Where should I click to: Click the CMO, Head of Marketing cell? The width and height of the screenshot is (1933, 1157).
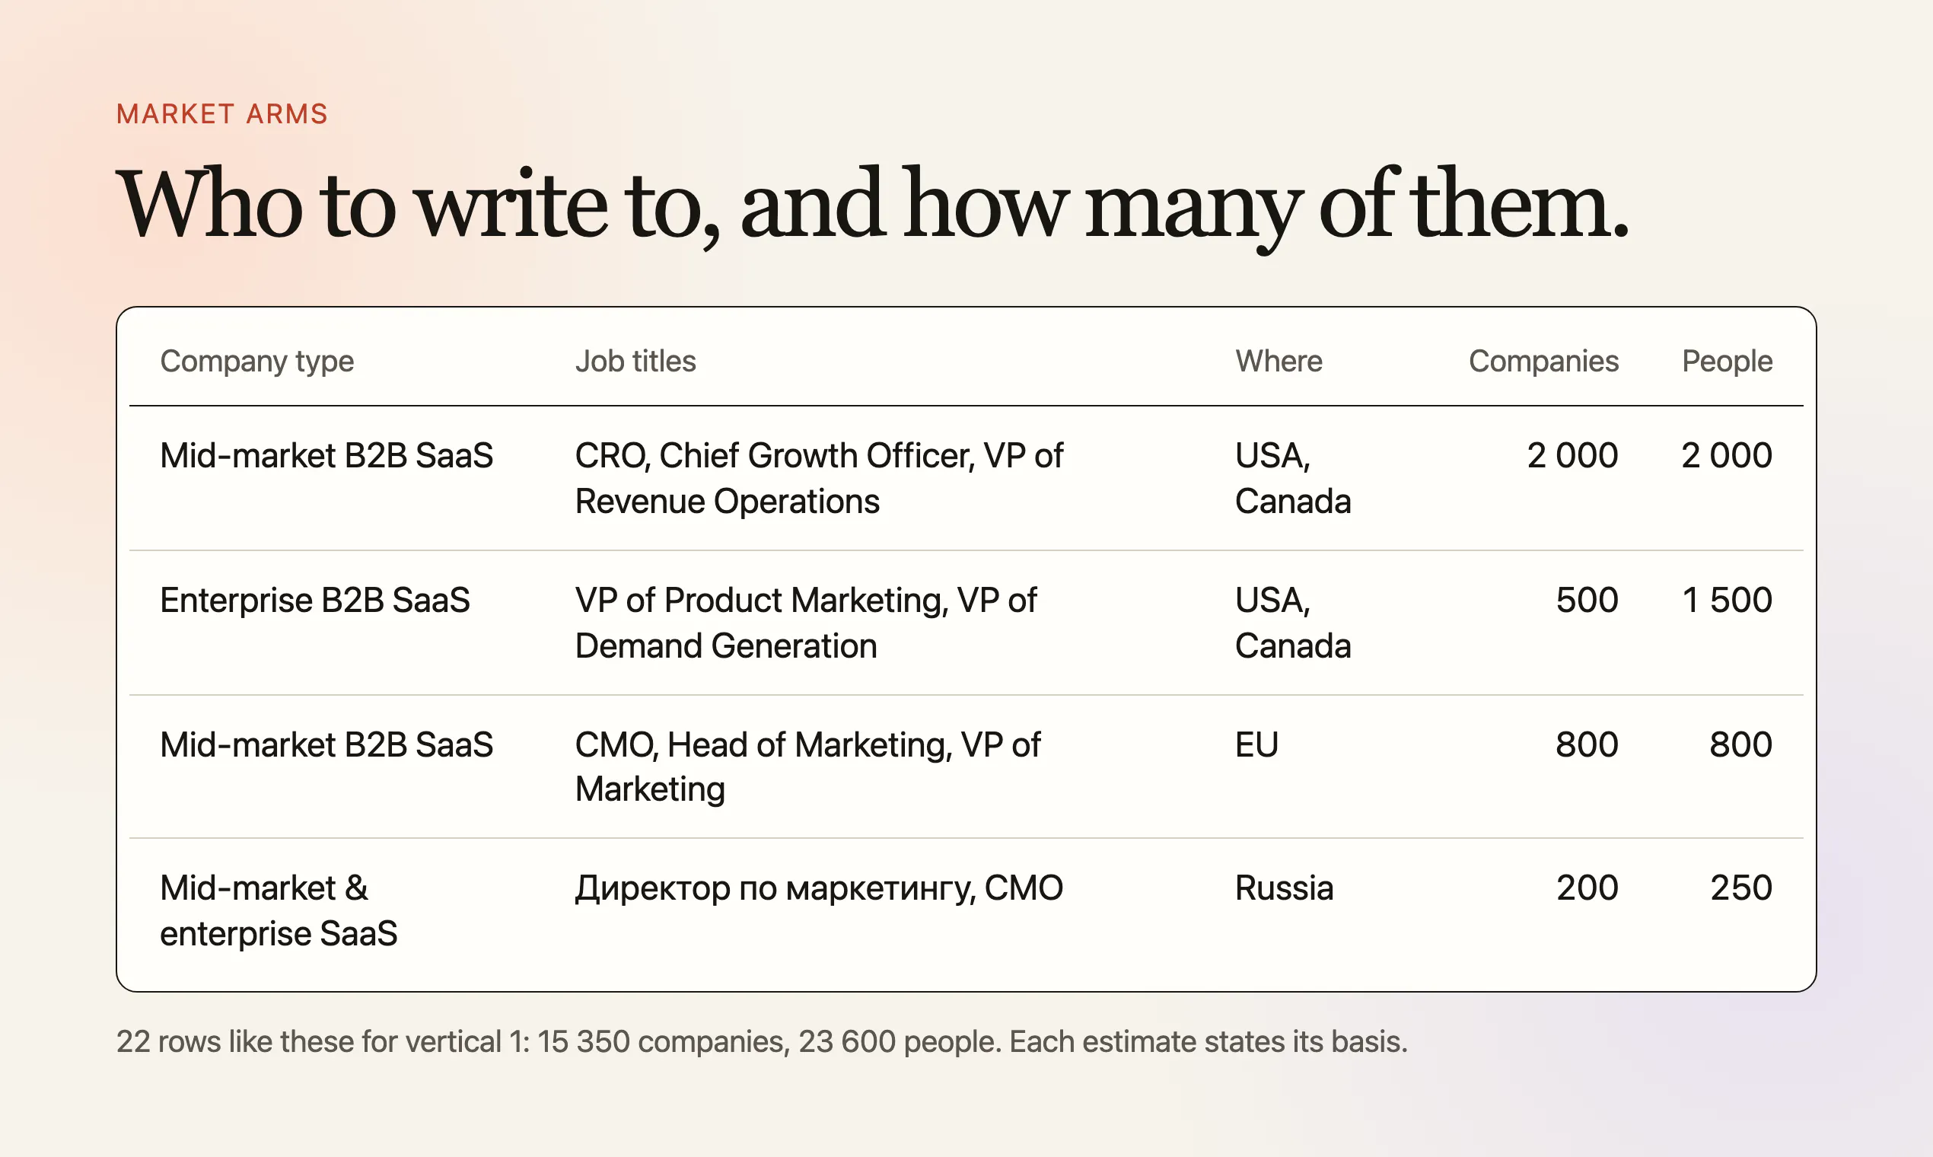click(x=807, y=767)
